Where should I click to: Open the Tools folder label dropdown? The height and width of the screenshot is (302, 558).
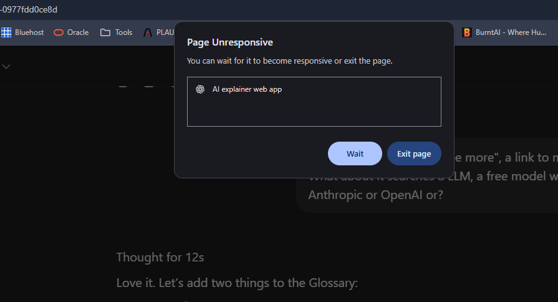123,32
